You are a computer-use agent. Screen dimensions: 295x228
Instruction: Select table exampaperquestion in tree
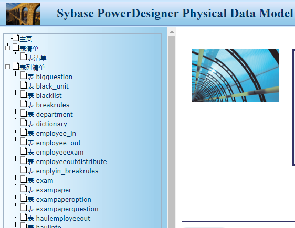(63, 209)
